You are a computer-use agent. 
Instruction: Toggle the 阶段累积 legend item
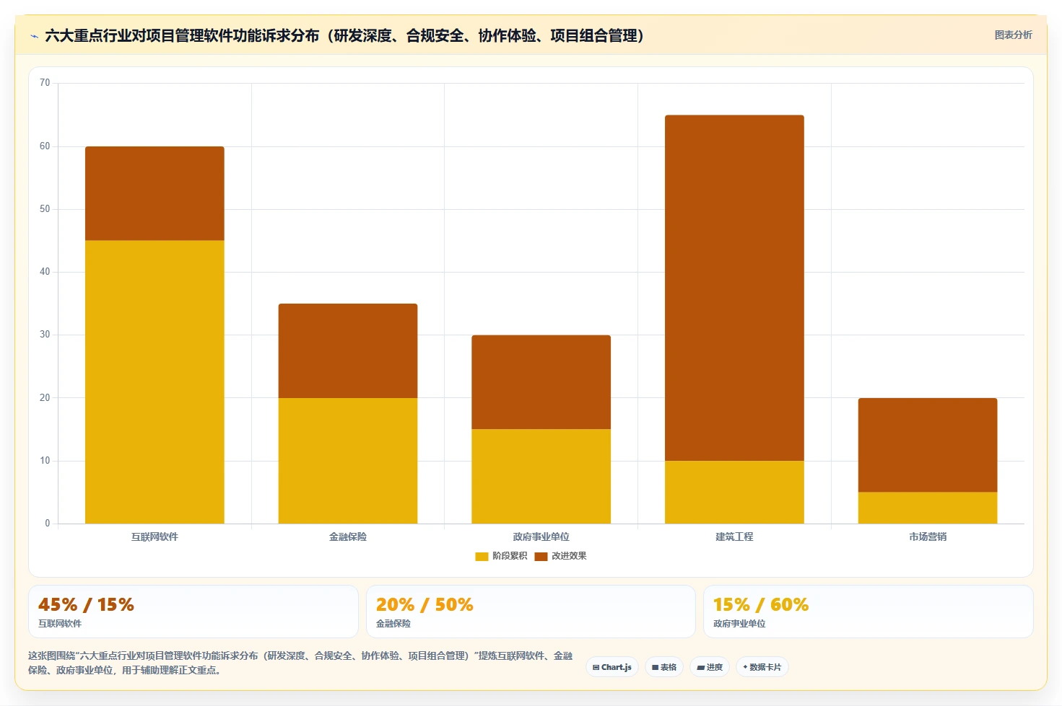coord(501,556)
